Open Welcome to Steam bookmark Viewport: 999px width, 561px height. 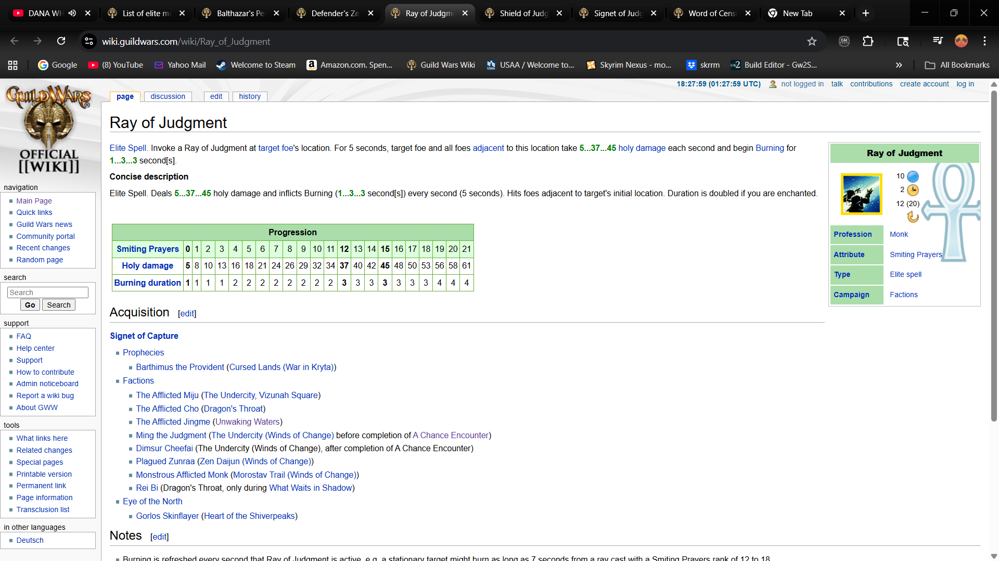(256, 65)
